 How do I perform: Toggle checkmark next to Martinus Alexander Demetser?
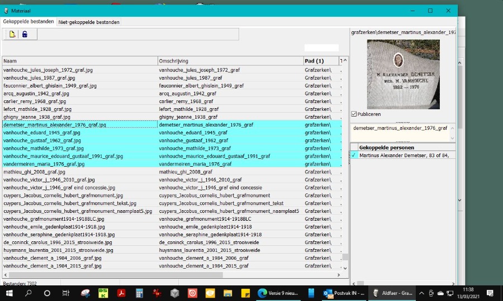tap(354, 155)
